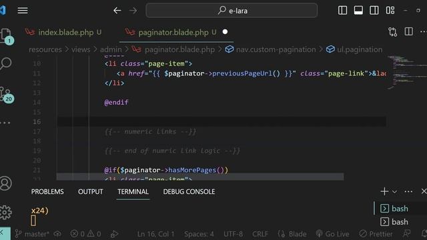The height and width of the screenshot is (240, 427).
Task: Click Prettier status bar item
Action: pyautogui.click(x=376, y=234)
